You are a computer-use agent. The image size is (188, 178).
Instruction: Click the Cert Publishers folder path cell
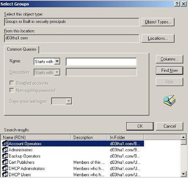(125, 163)
